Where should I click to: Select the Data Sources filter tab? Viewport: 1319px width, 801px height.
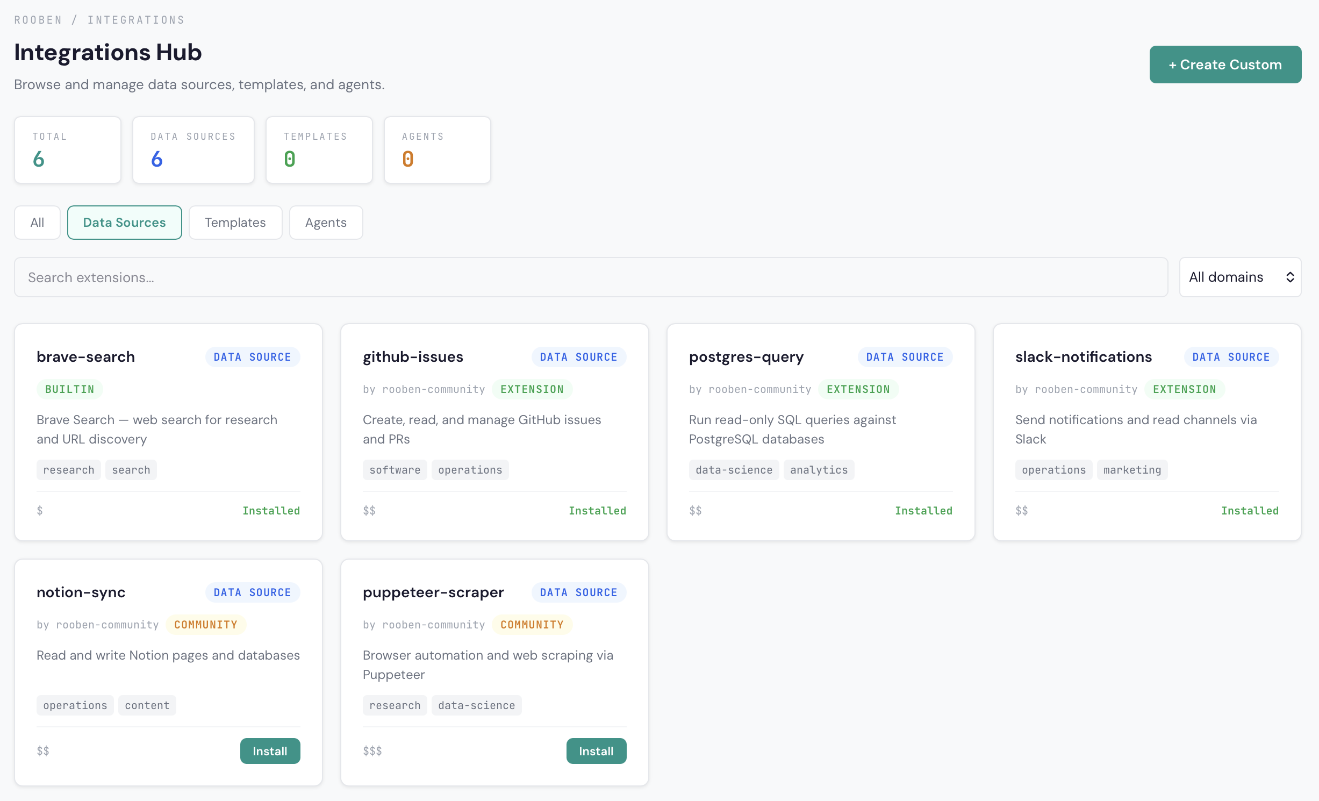(124, 223)
